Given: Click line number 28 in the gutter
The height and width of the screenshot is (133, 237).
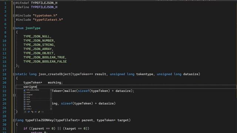Looking at the screenshot, I should [4, 116].
